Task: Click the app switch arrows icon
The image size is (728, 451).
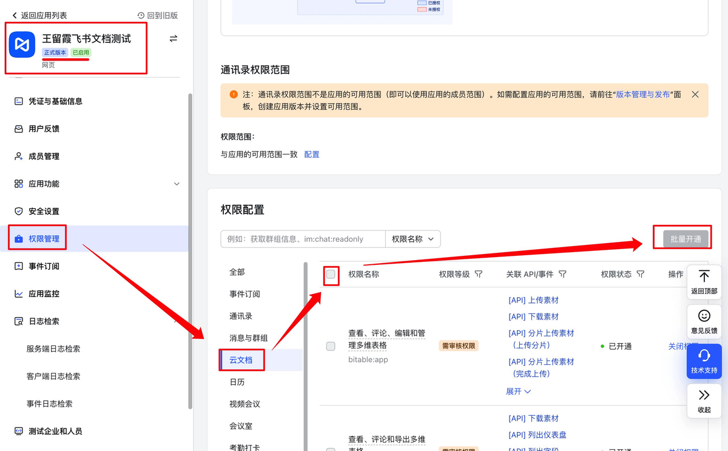Action: tap(174, 39)
